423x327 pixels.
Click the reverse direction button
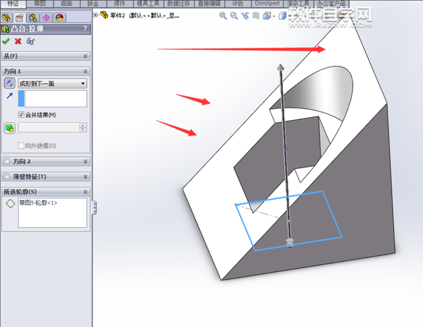(x=10, y=83)
